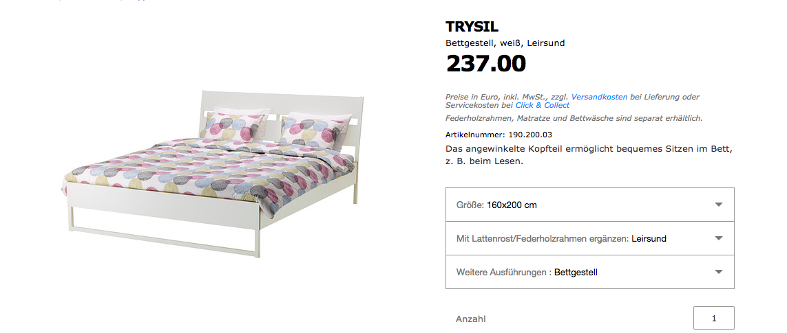Click the Preise in Euro notice
Image resolution: width=787 pixels, height=333 pixels.
(x=572, y=101)
